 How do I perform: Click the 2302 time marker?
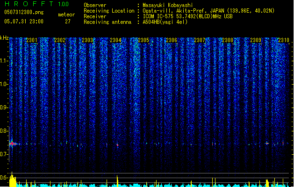(60, 40)
